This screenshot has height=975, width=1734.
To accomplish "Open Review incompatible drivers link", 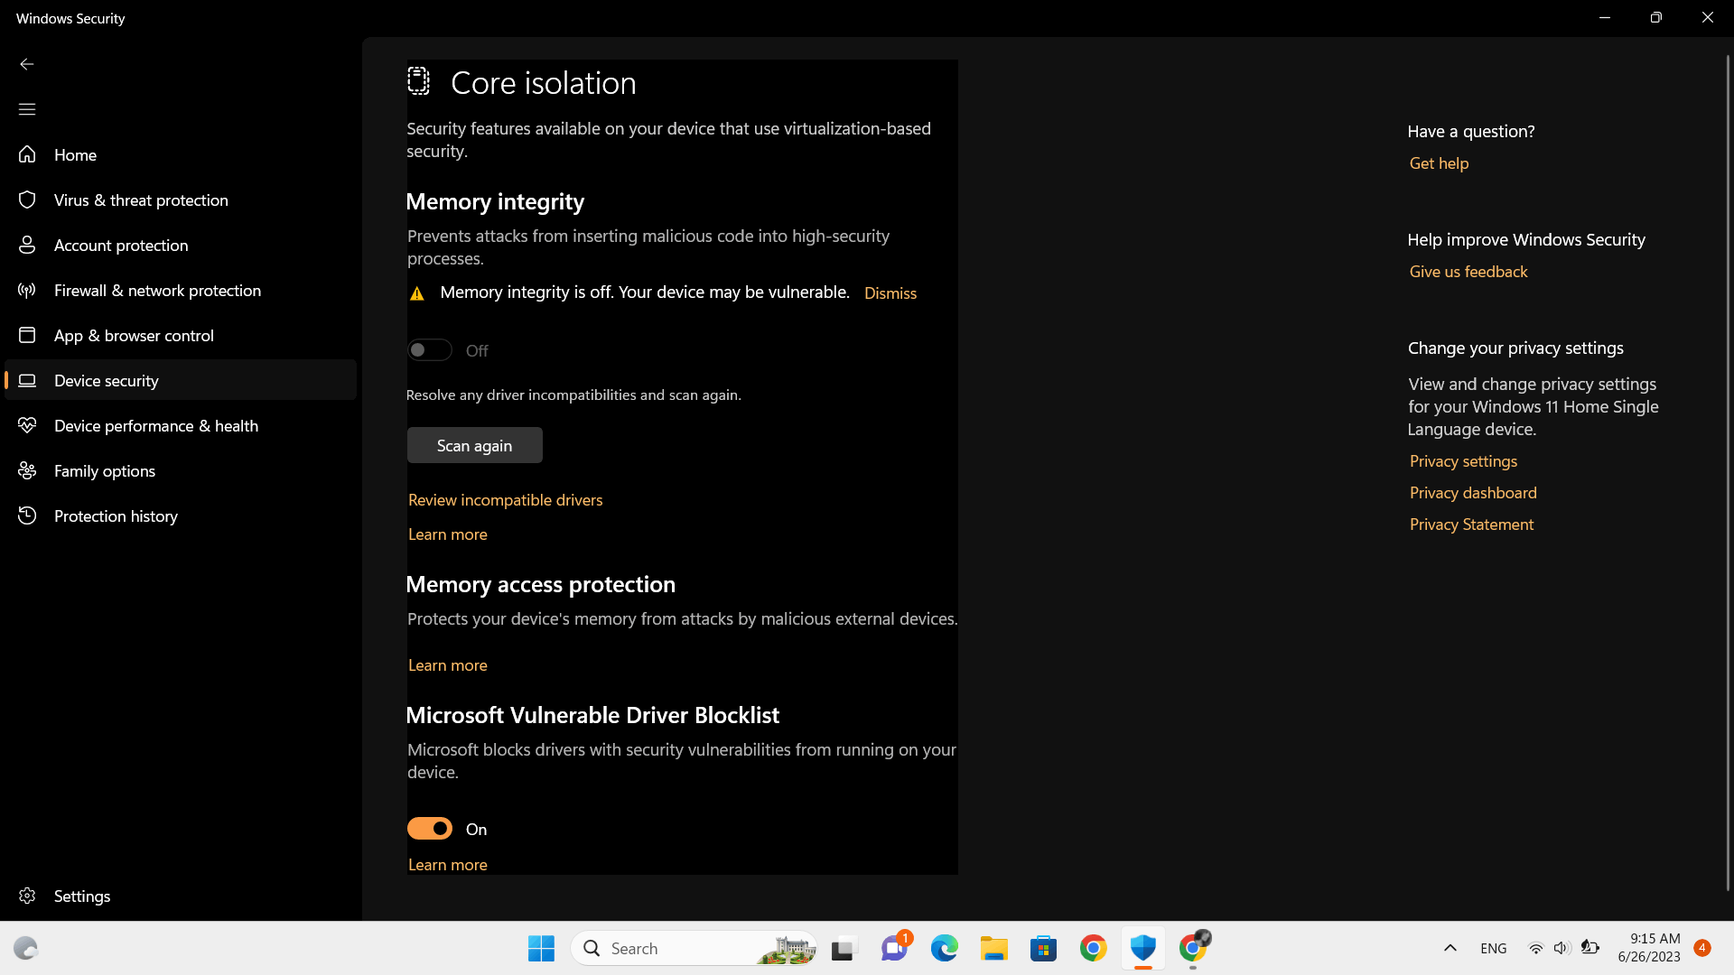I will coord(505,500).
